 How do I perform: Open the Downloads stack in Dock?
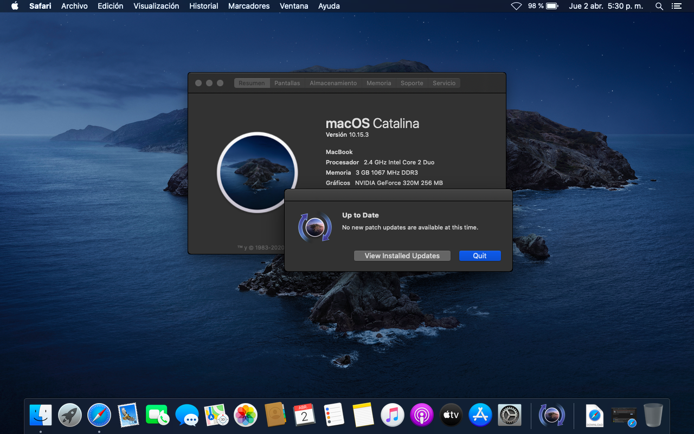pos(595,416)
